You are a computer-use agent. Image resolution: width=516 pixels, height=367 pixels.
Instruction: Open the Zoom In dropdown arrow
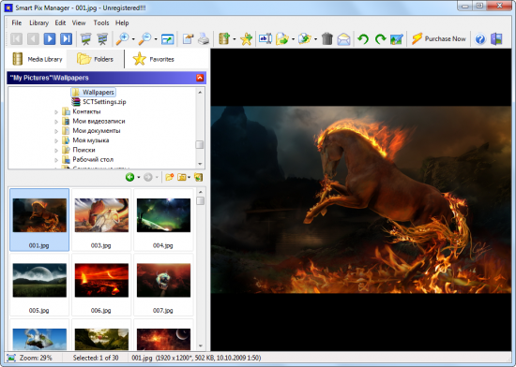(133, 39)
